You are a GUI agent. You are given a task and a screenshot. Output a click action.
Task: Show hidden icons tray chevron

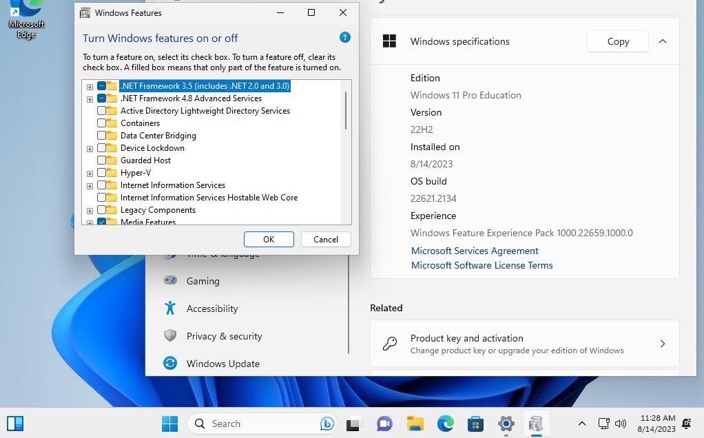pos(582,423)
